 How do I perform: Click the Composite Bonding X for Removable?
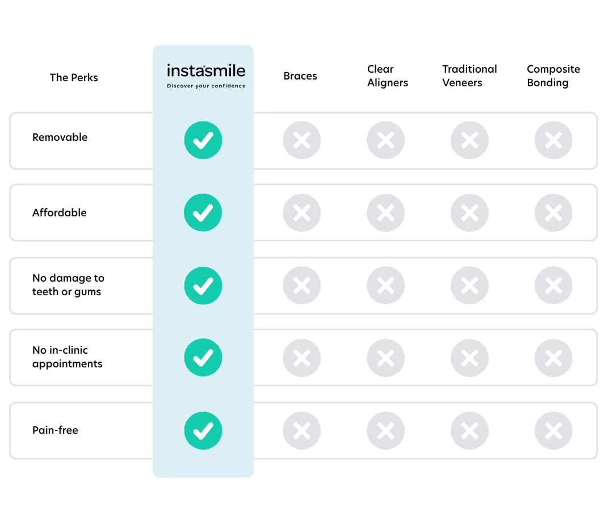[553, 140]
